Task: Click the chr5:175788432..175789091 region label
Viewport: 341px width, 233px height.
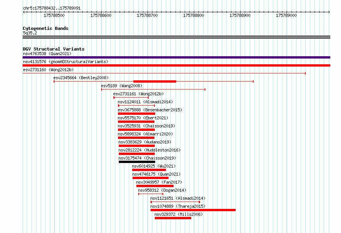Action: click(x=52, y=8)
